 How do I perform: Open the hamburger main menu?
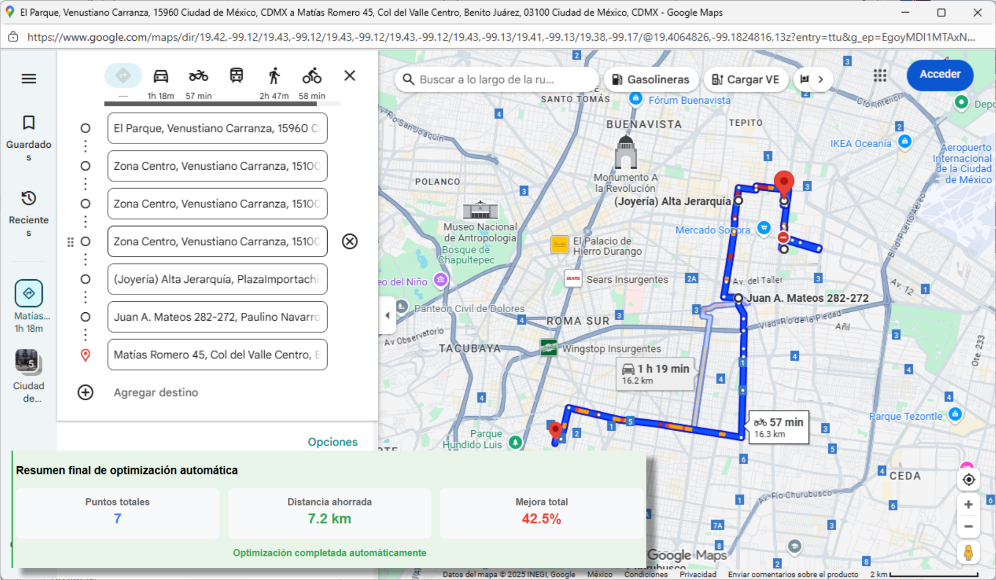[x=29, y=79]
